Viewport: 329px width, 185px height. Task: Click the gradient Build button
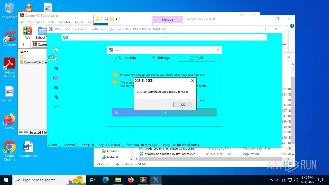(164, 112)
